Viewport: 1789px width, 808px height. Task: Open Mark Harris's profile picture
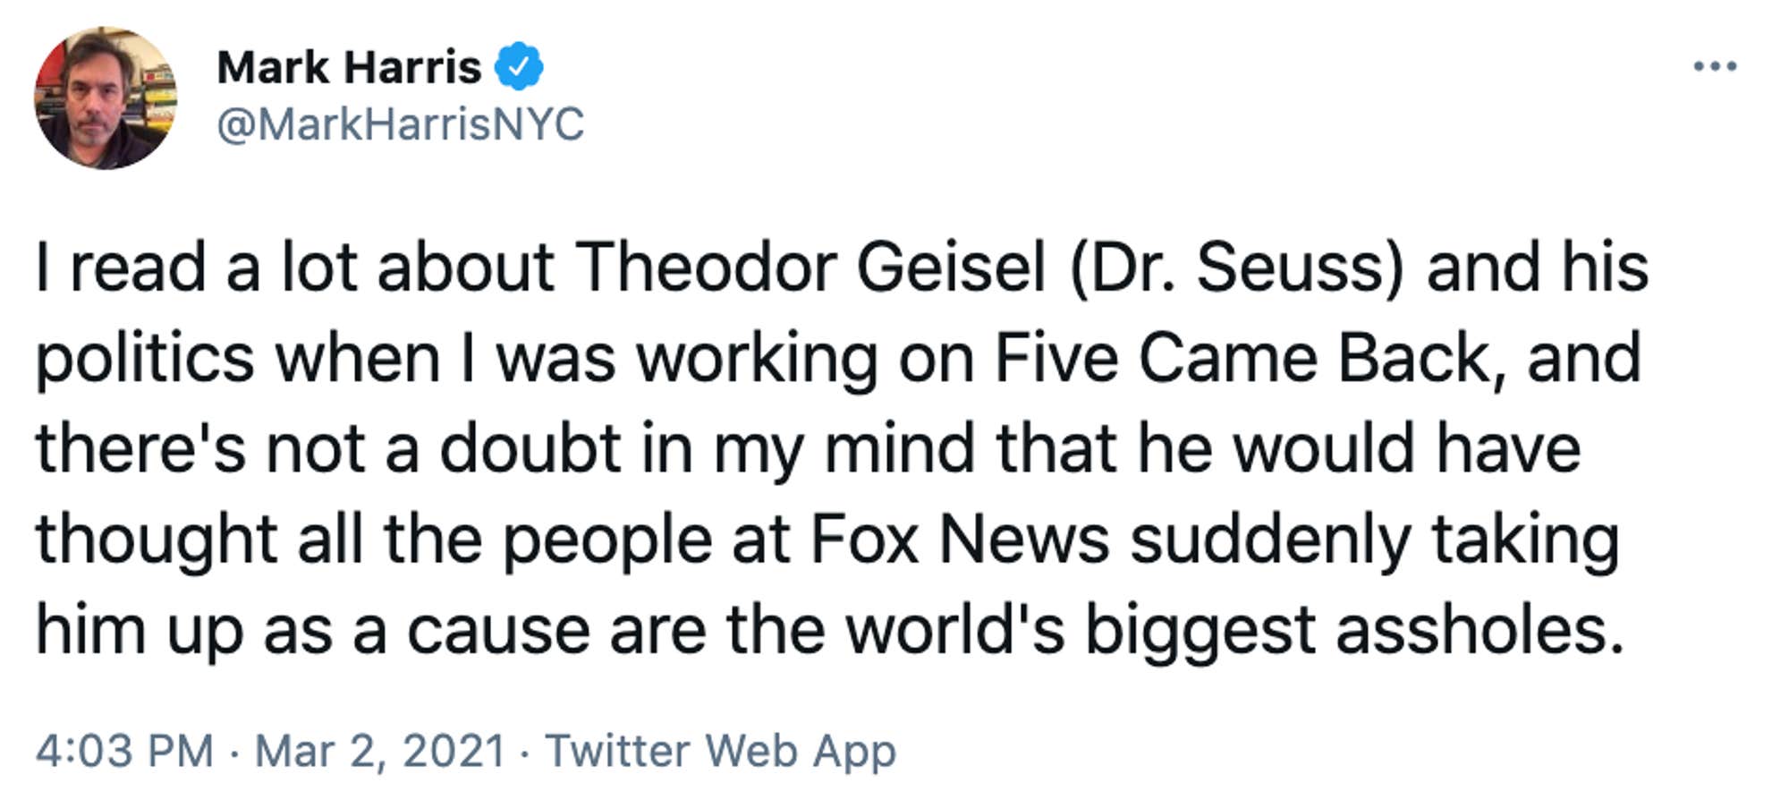click(x=106, y=98)
